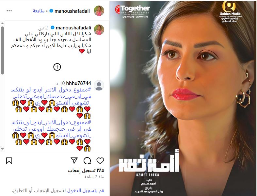Screen dimensions: 257x196
Task: Click login link قم بتسجيل الدخول
Action: pos(86,190)
